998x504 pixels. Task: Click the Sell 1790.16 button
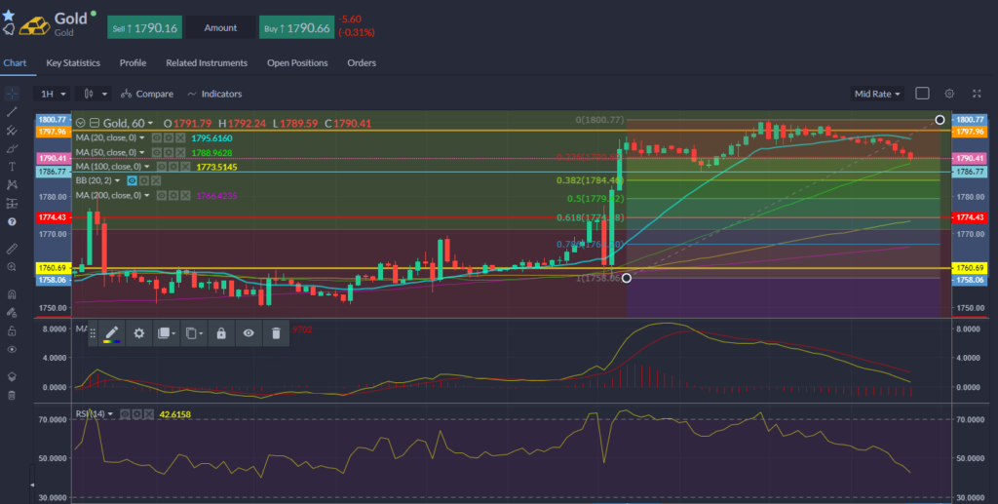tap(144, 28)
